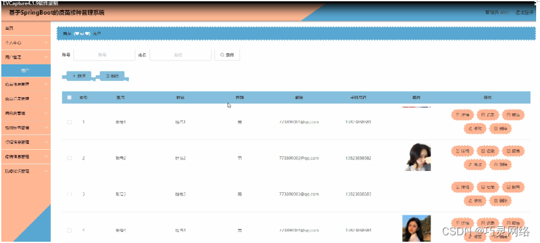This screenshot has width=540, height=243.
Task: Click 修改 in row 3 actions
Action: click(475, 201)
